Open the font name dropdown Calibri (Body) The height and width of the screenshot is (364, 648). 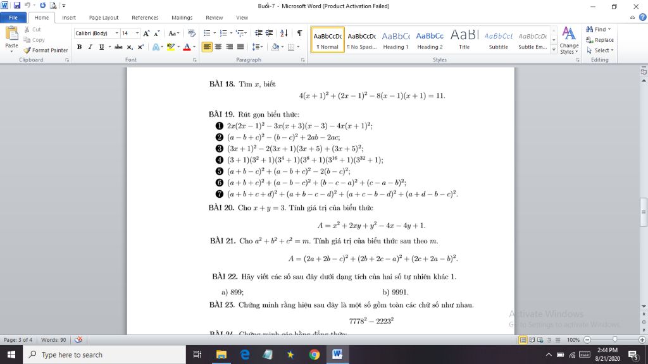(117, 33)
